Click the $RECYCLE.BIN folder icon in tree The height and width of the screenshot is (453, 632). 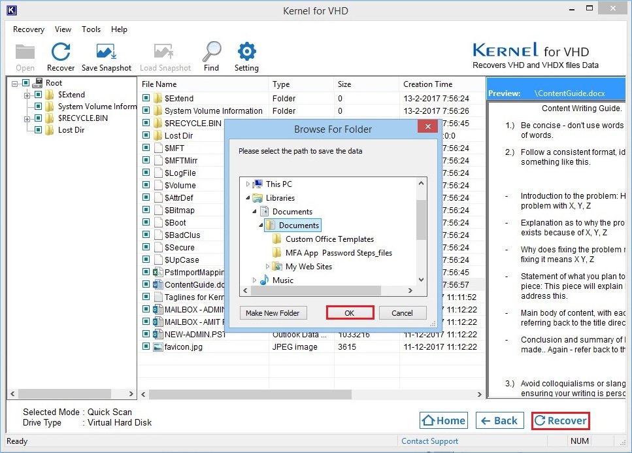click(x=50, y=118)
